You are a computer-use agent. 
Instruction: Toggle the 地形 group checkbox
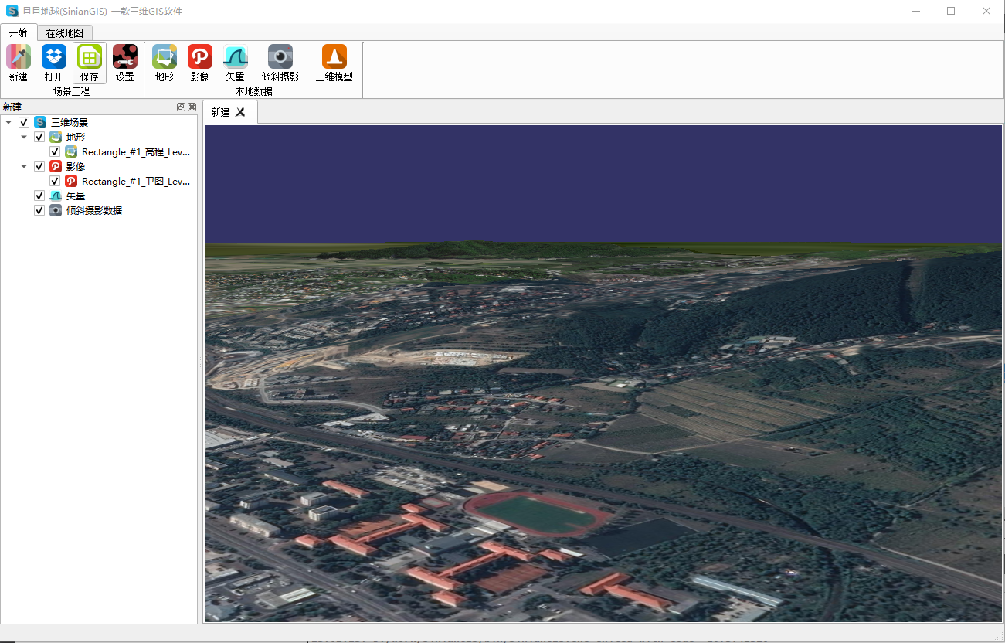(39, 137)
